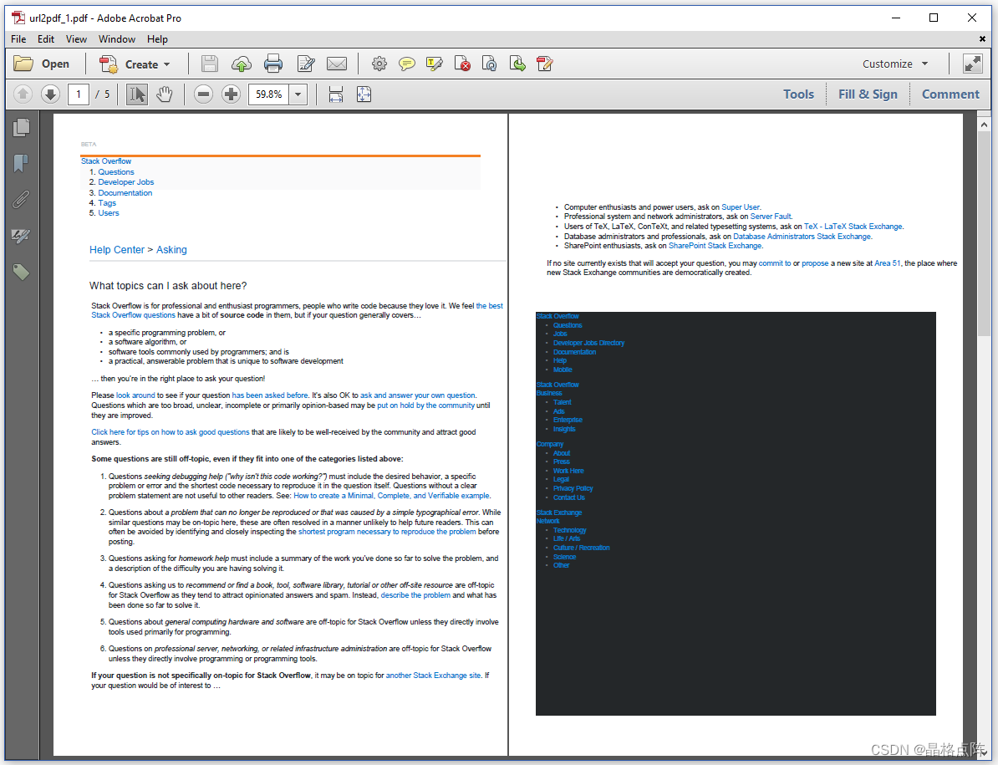
Task: Open the Comment pane
Action: (x=950, y=94)
